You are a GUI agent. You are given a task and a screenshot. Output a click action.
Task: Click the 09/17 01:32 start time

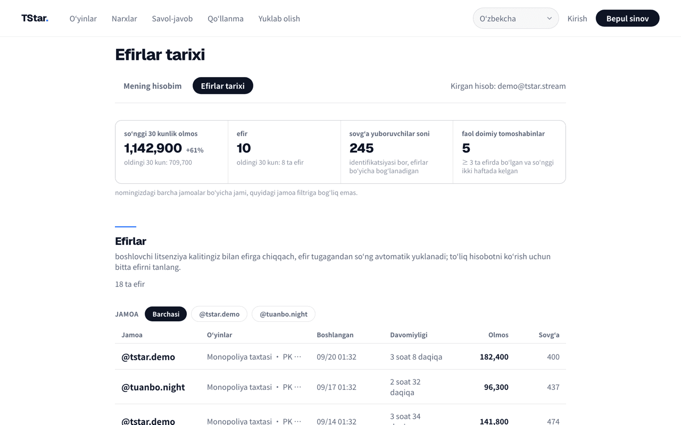point(336,387)
